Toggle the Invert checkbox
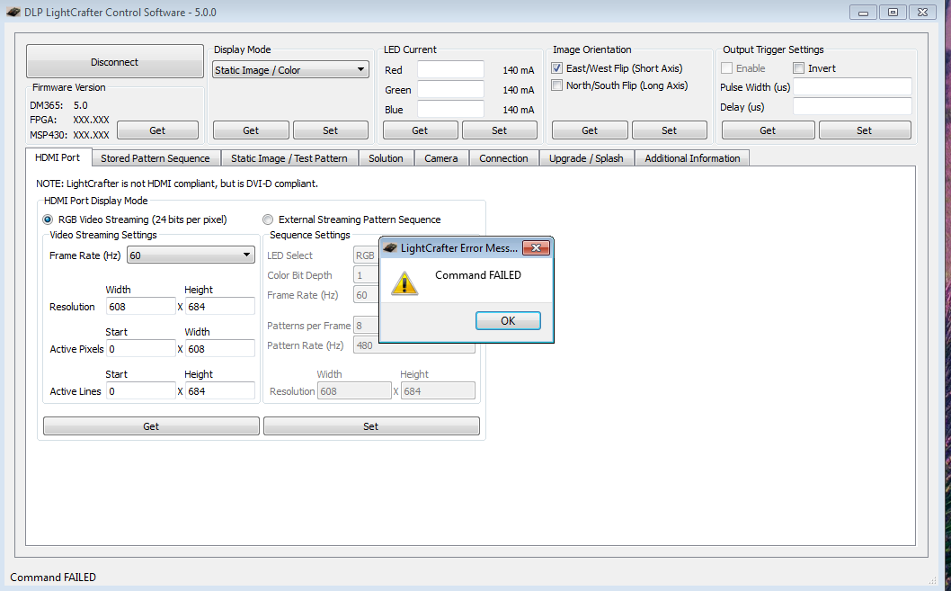 pos(799,68)
